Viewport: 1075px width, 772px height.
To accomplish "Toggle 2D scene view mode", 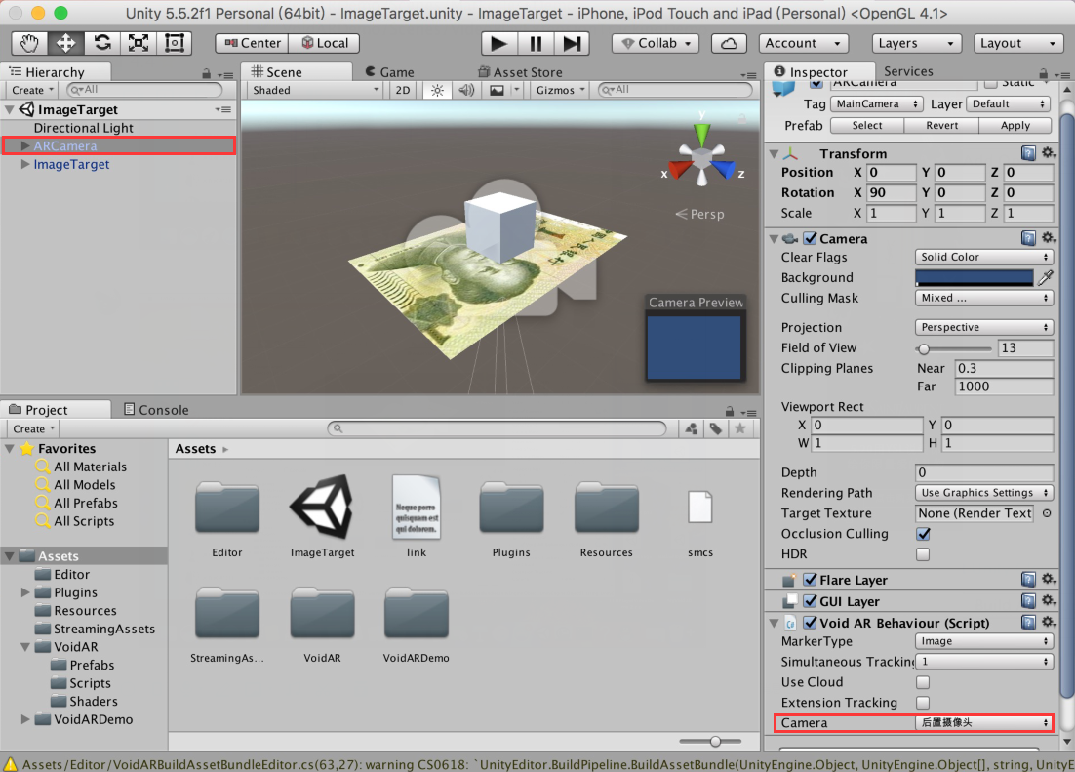I will (403, 90).
